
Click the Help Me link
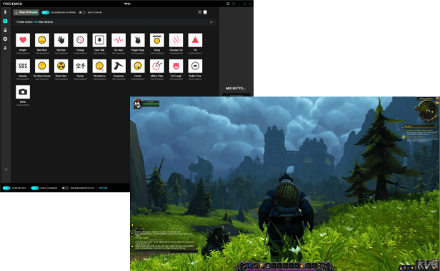tap(103, 188)
